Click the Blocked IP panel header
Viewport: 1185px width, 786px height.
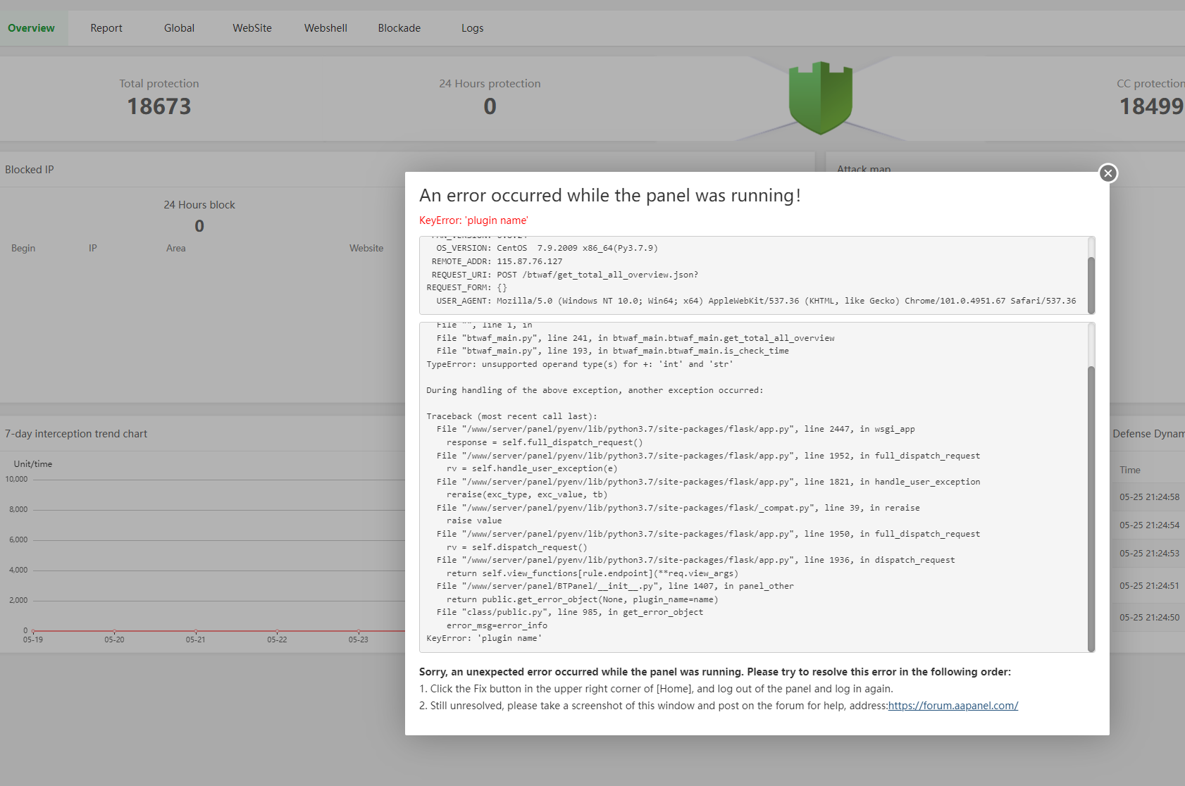point(29,169)
